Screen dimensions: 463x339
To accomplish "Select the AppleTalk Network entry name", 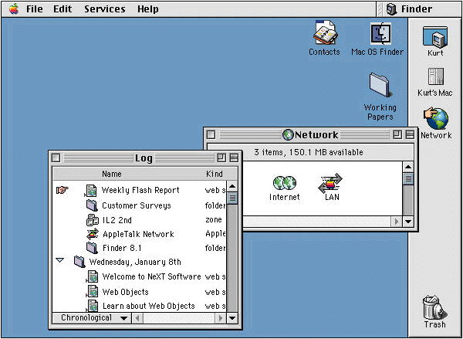I will 138,235.
